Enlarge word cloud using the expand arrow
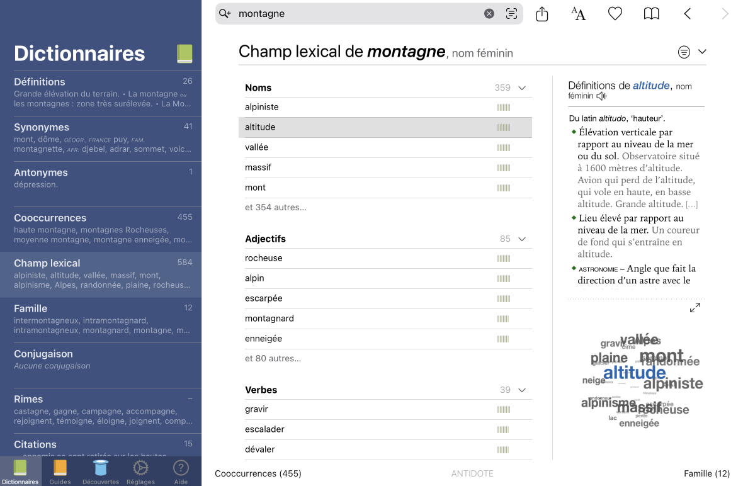The height and width of the screenshot is (486, 743). (x=695, y=308)
